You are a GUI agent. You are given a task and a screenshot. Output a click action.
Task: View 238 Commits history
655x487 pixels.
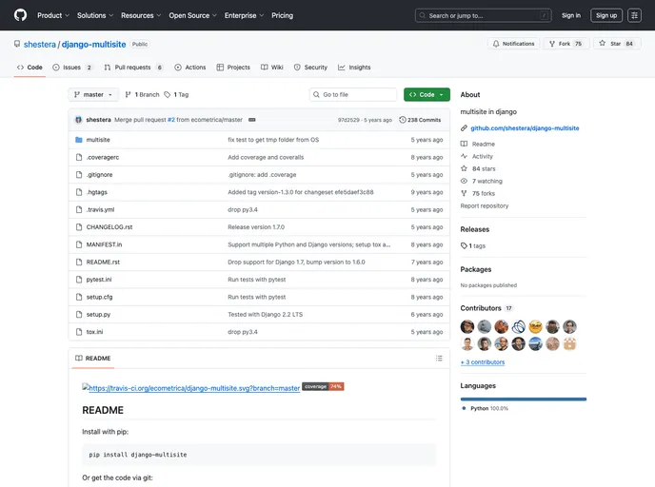point(420,120)
